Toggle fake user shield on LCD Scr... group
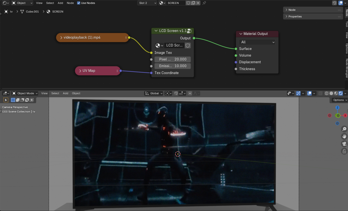Viewport: 348px width, 211px height. [x=188, y=45]
